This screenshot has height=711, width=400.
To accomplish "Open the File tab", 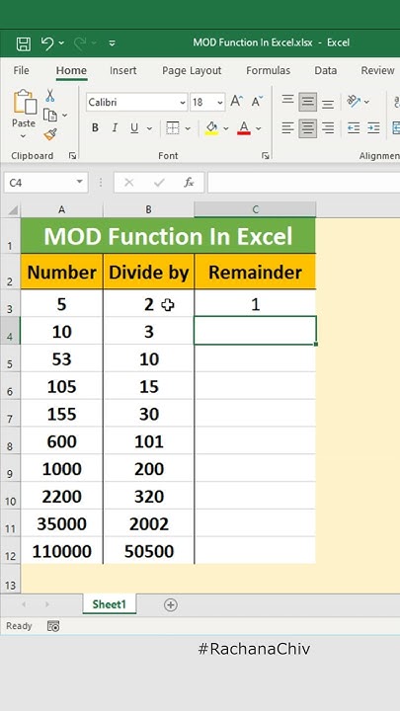I will click(22, 71).
